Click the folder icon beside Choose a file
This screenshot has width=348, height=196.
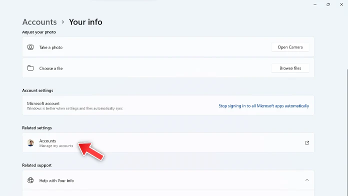pos(30,68)
